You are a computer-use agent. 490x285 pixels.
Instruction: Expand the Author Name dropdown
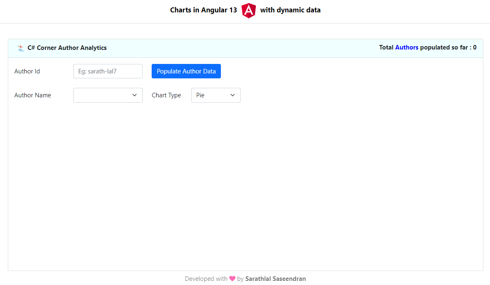pos(108,95)
